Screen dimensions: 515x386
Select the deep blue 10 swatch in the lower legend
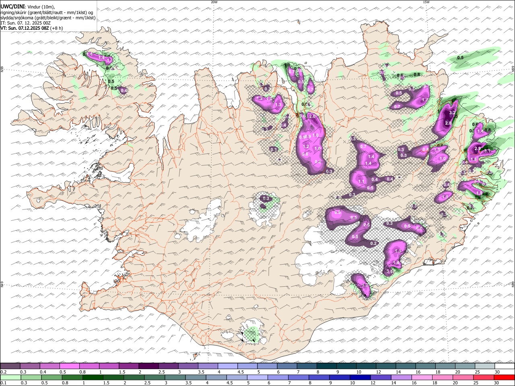pos(360,378)
